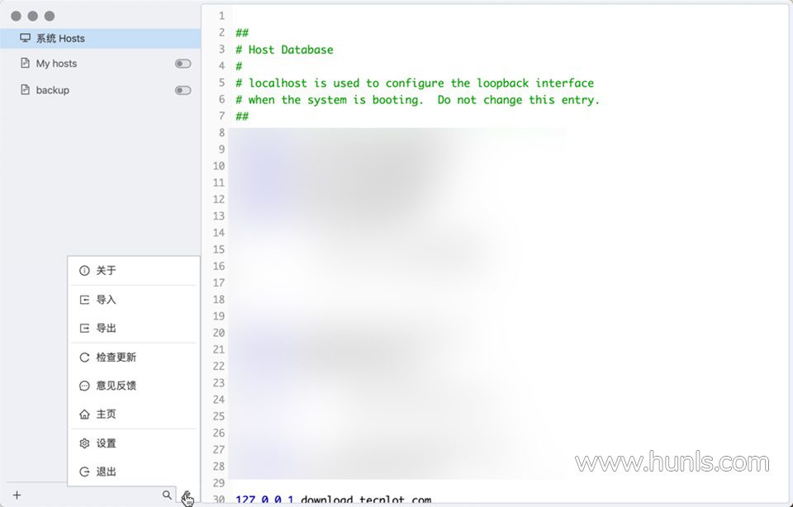Open search with the magnifier icon

[167, 495]
